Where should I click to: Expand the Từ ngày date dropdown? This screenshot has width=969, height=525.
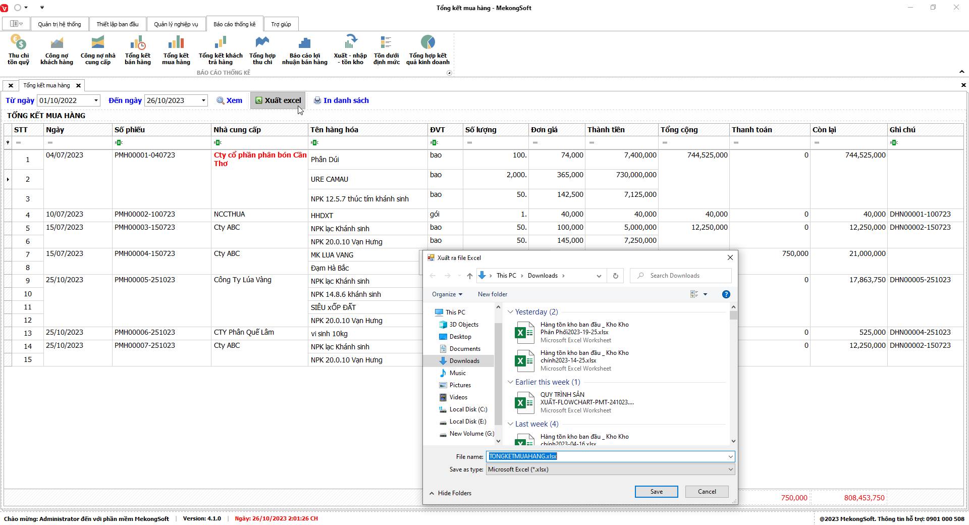pos(96,100)
